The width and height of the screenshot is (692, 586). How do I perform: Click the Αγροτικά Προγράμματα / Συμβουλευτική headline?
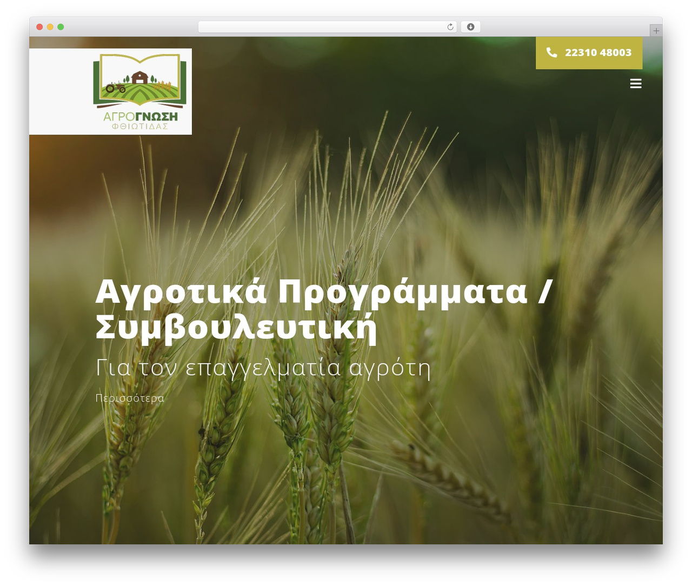click(323, 309)
